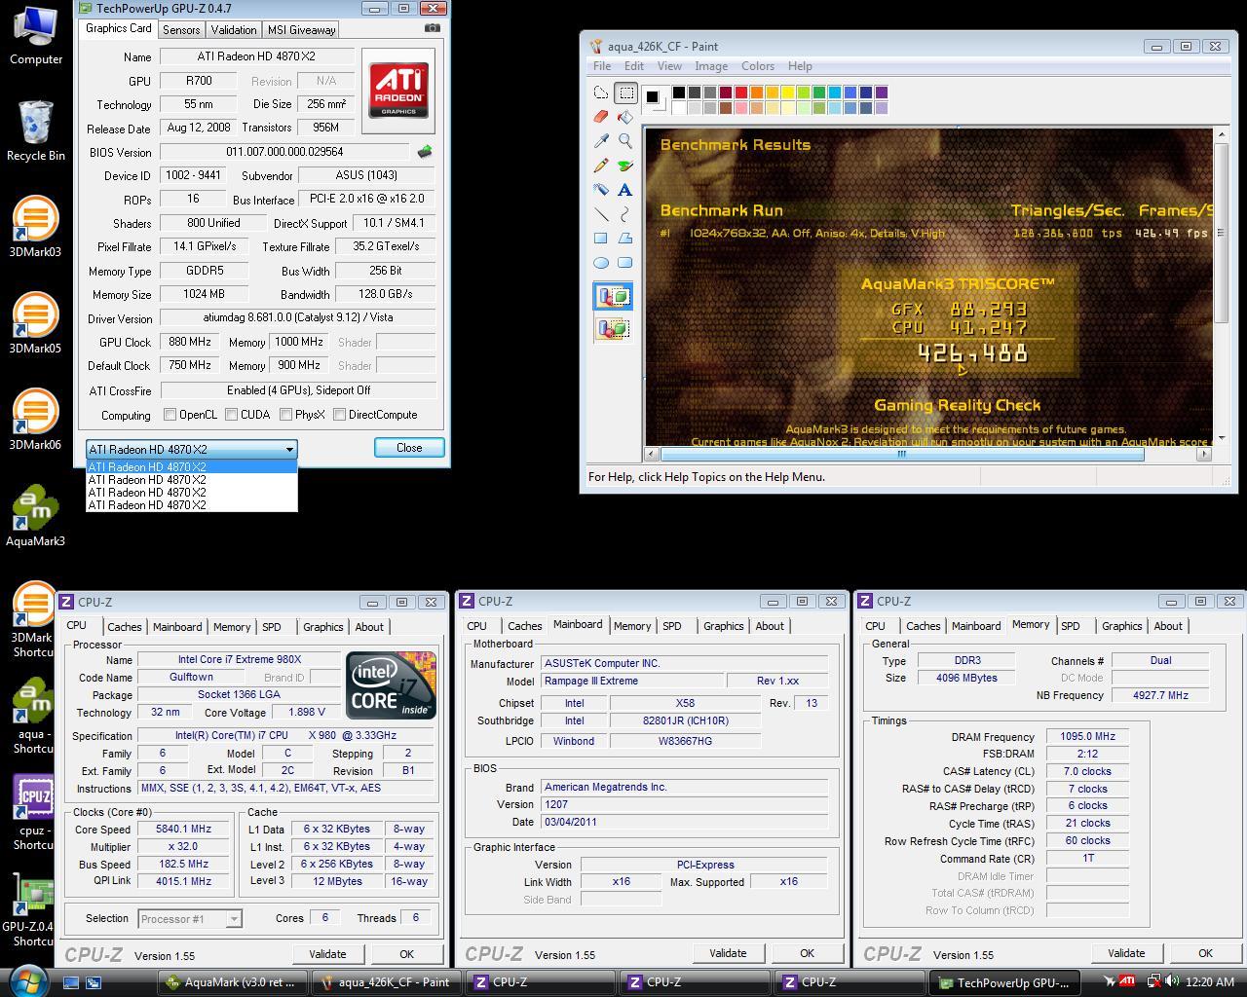1247x997 pixels.
Task: Click the GPU Clock field 880 MHz
Action: [189, 342]
